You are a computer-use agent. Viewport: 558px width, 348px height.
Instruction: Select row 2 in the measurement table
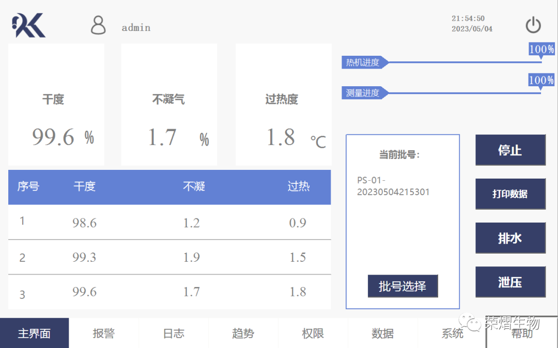tap(169, 257)
